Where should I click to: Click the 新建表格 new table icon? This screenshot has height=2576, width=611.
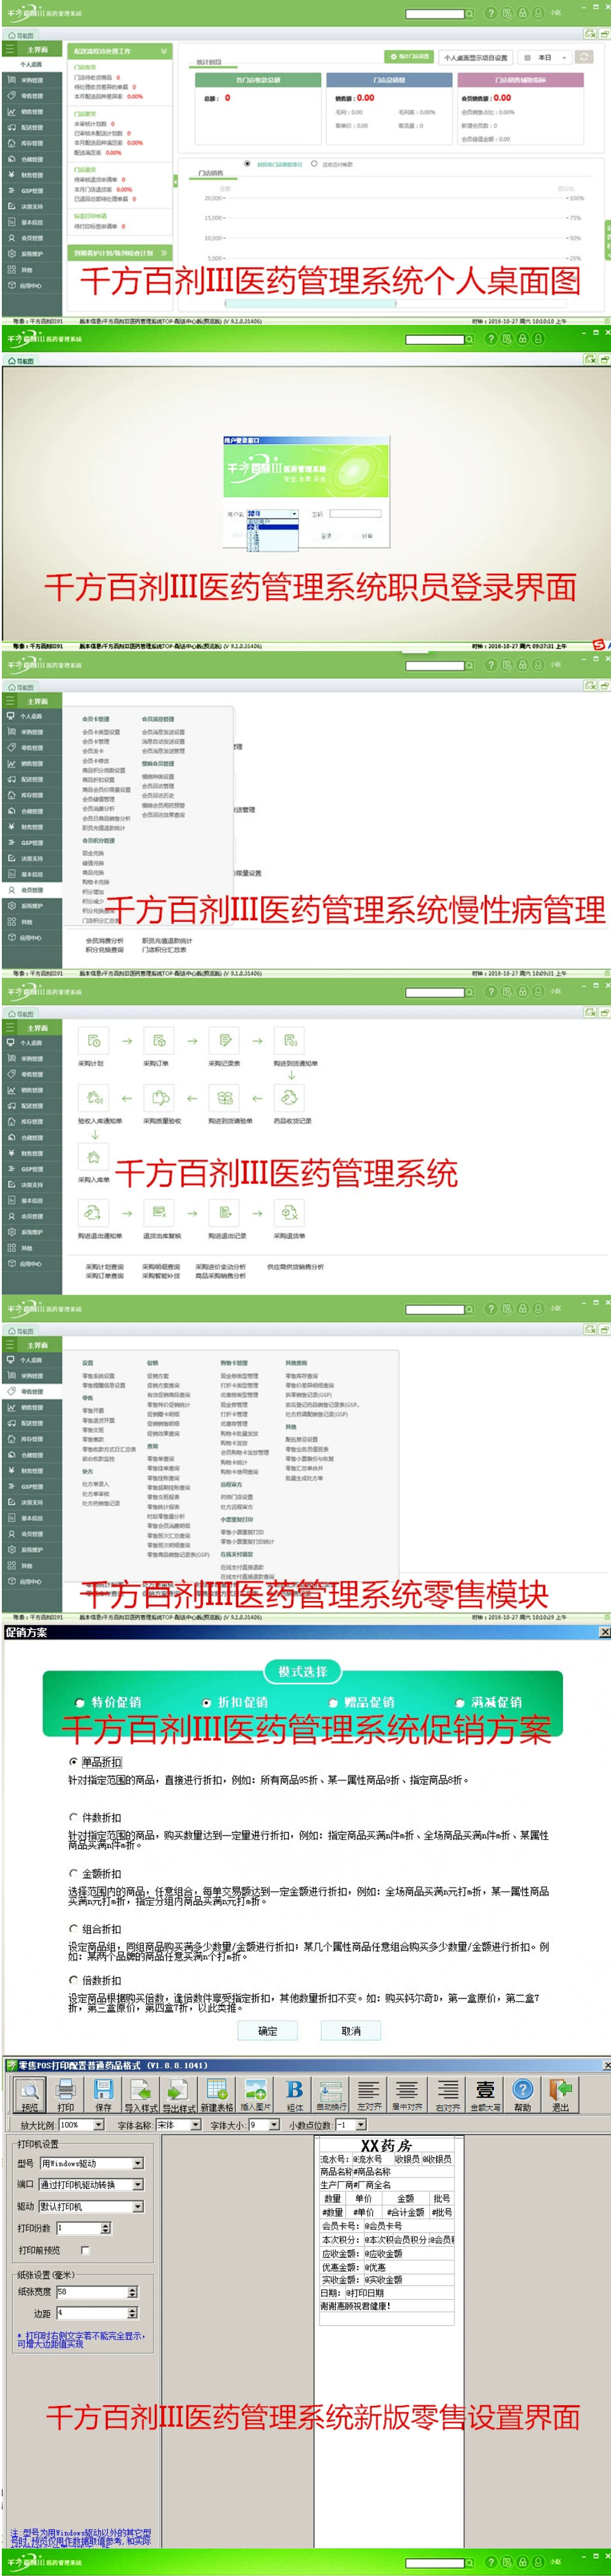[217, 2094]
